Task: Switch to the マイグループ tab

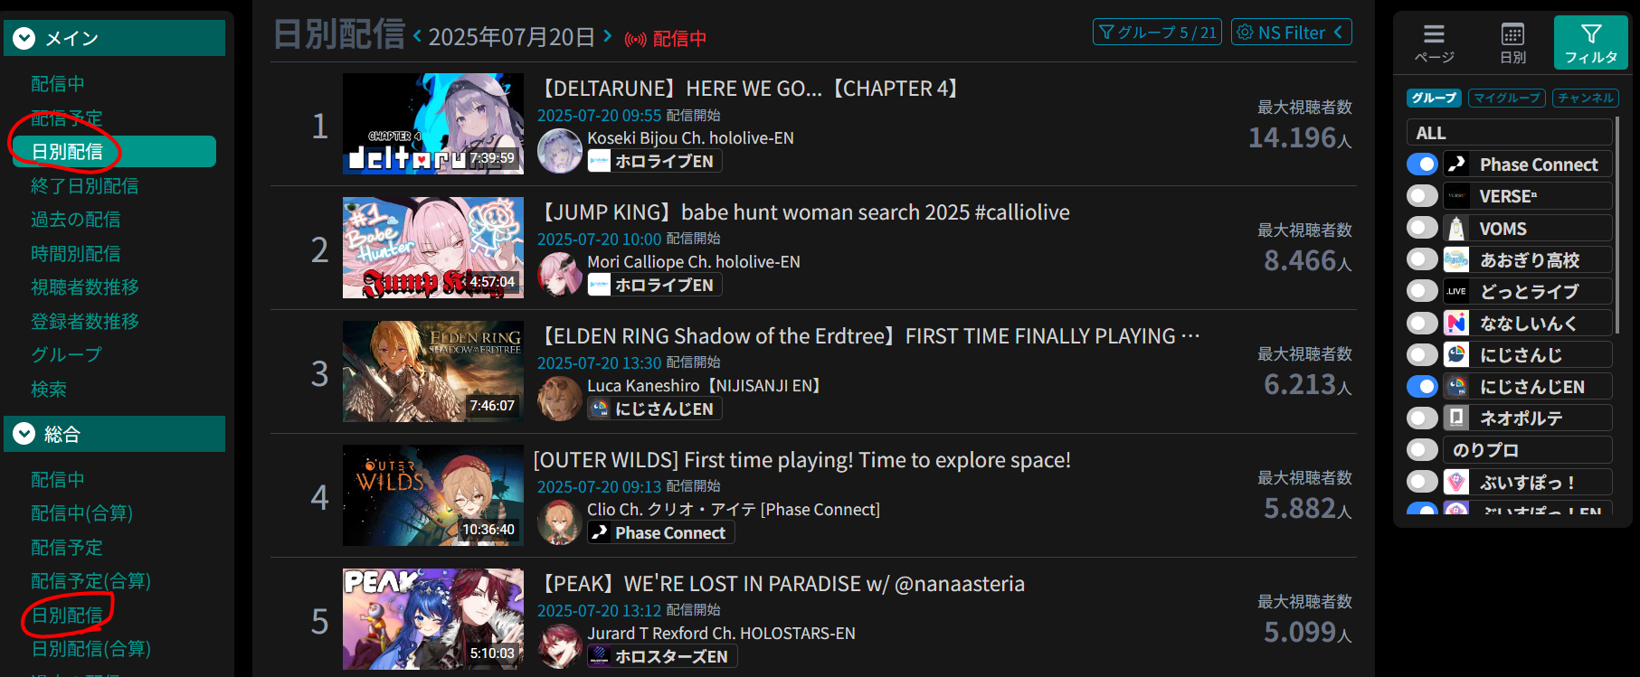Action: point(1506,98)
